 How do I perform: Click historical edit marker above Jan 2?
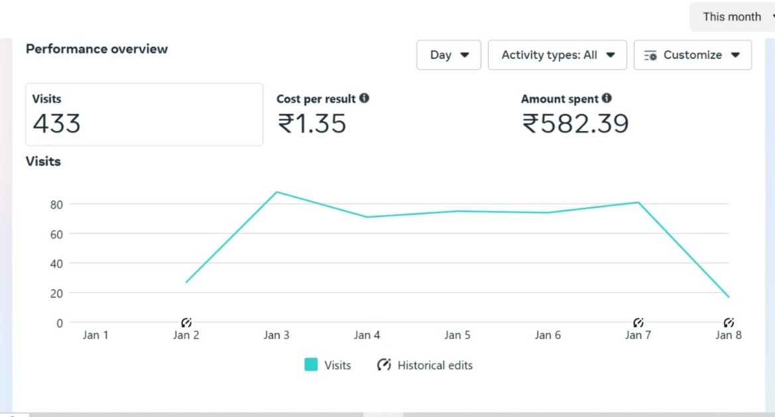pyautogui.click(x=186, y=322)
